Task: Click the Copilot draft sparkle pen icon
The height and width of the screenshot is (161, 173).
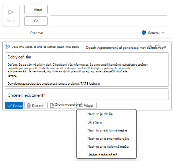Action: tap(8, 47)
